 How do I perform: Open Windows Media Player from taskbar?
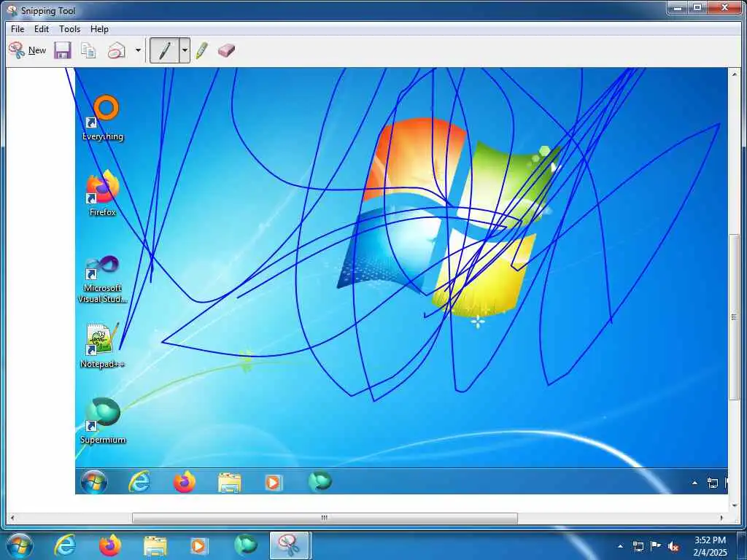[x=198, y=546]
